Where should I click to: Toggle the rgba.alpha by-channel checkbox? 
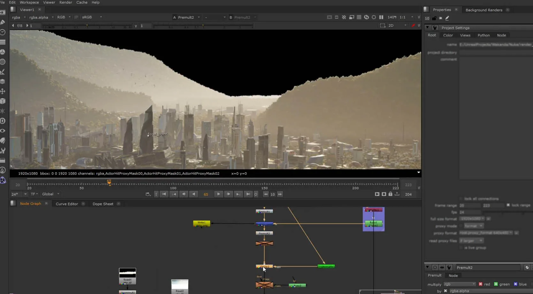(445, 291)
